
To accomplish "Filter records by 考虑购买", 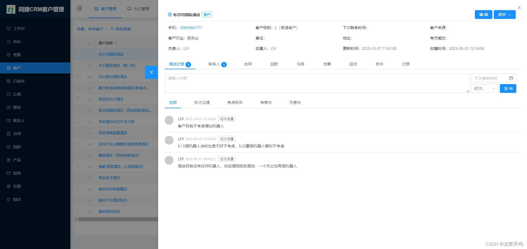I will (x=235, y=102).
